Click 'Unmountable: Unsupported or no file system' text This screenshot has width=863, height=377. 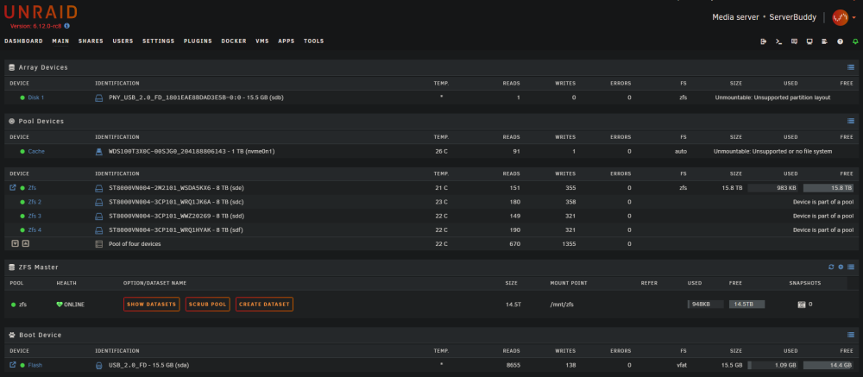click(772, 151)
